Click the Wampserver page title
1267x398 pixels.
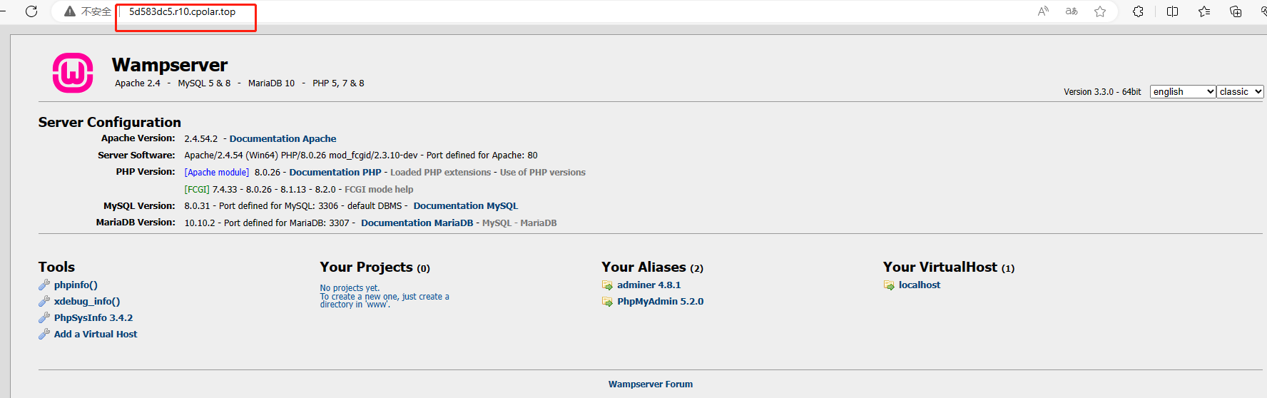170,65
